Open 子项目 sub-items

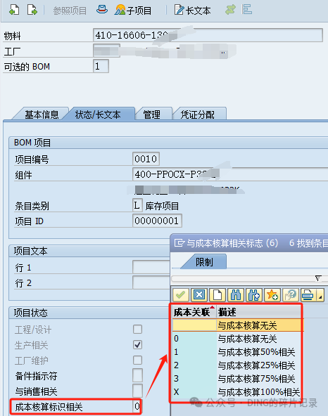click(x=133, y=10)
